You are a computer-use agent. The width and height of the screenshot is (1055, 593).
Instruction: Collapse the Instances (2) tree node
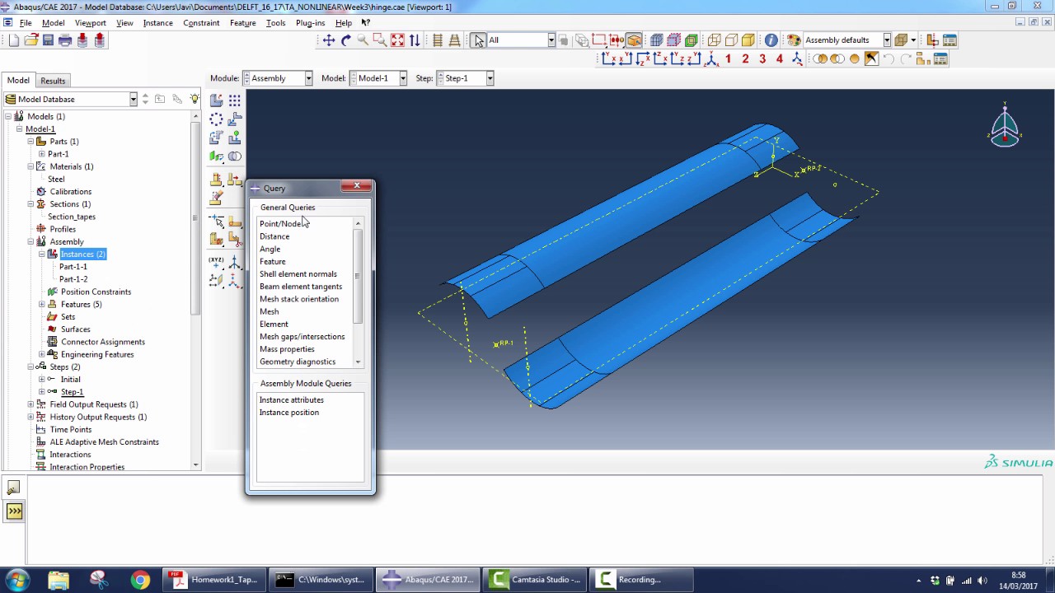42,254
